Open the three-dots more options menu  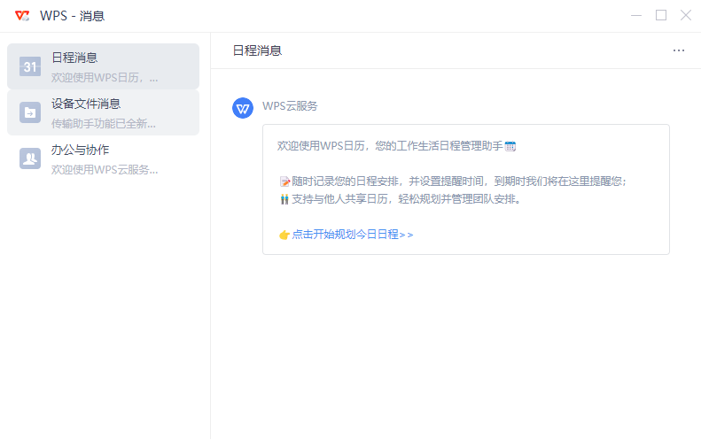tap(679, 50)
